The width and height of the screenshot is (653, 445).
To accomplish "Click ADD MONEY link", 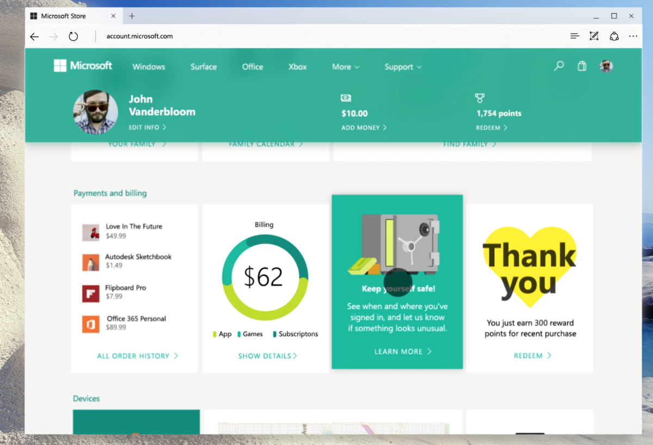I will pyautogui.click(x=364, y=127).
